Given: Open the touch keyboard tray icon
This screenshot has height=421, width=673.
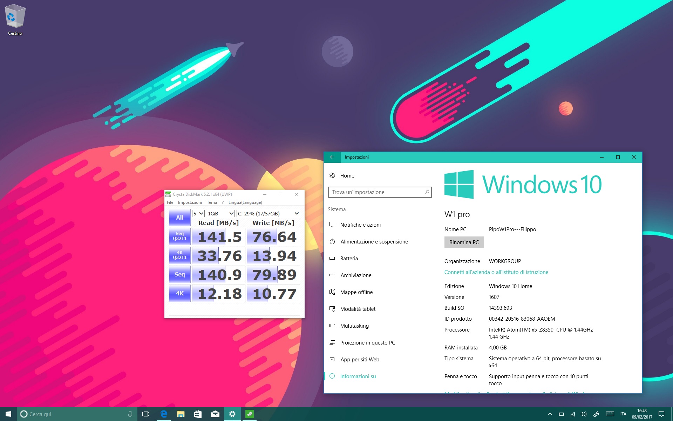Looking at the screenshot, I should (x=610, y=414).
